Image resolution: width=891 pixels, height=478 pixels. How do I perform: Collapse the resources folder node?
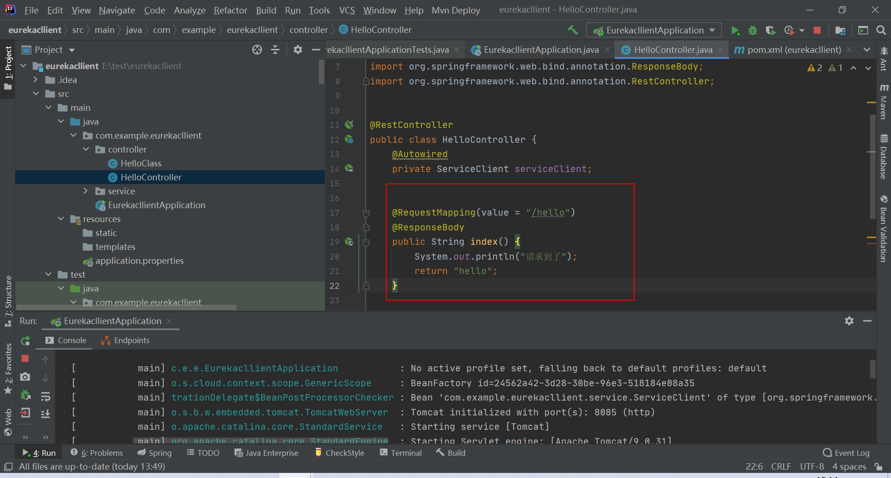(61, 219)
